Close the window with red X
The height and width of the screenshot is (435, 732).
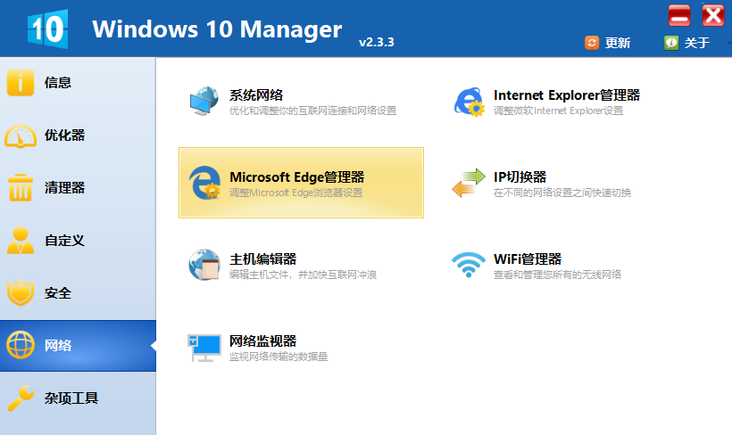click(713, 15)
